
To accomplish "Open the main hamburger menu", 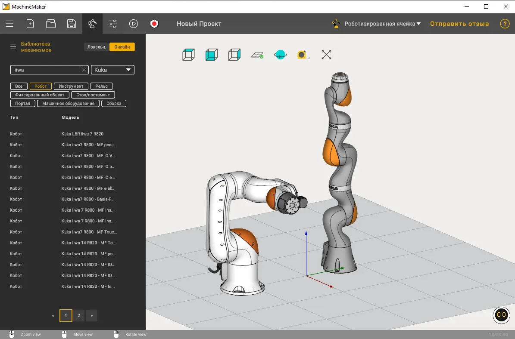I will pyautogui.click(x=9, y=24).
